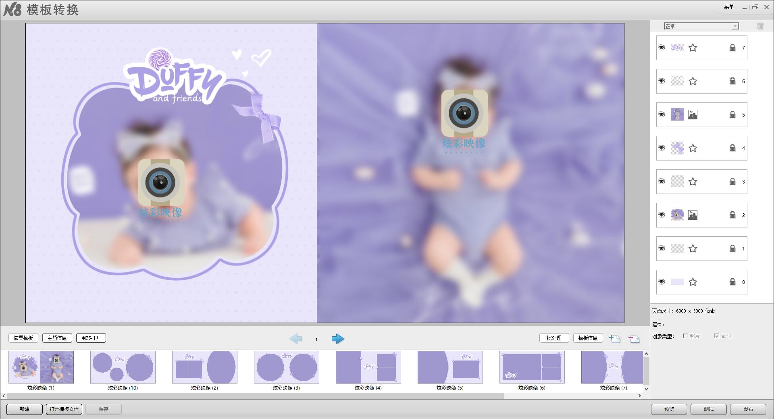
Task: Click the star icon on layer 6
Action: point(693,81)
